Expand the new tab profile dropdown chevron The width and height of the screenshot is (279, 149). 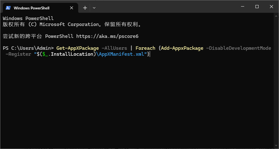94,8
